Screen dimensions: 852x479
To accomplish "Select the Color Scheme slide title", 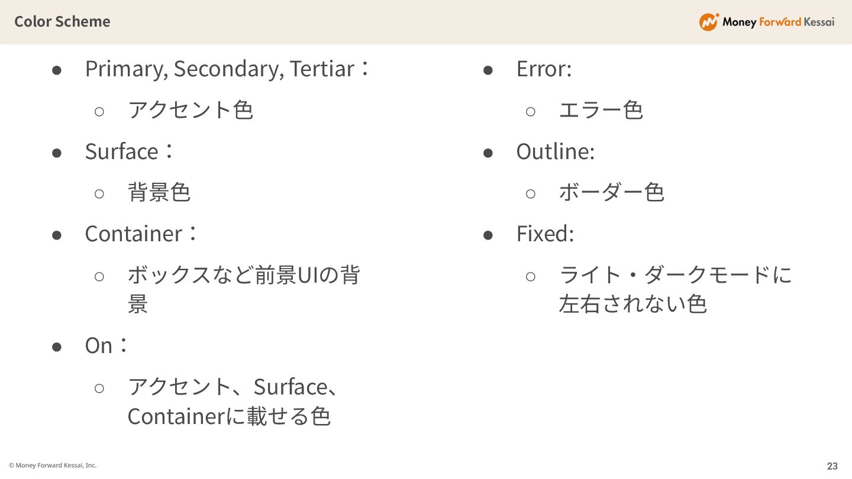I will [x=62, y=21].
